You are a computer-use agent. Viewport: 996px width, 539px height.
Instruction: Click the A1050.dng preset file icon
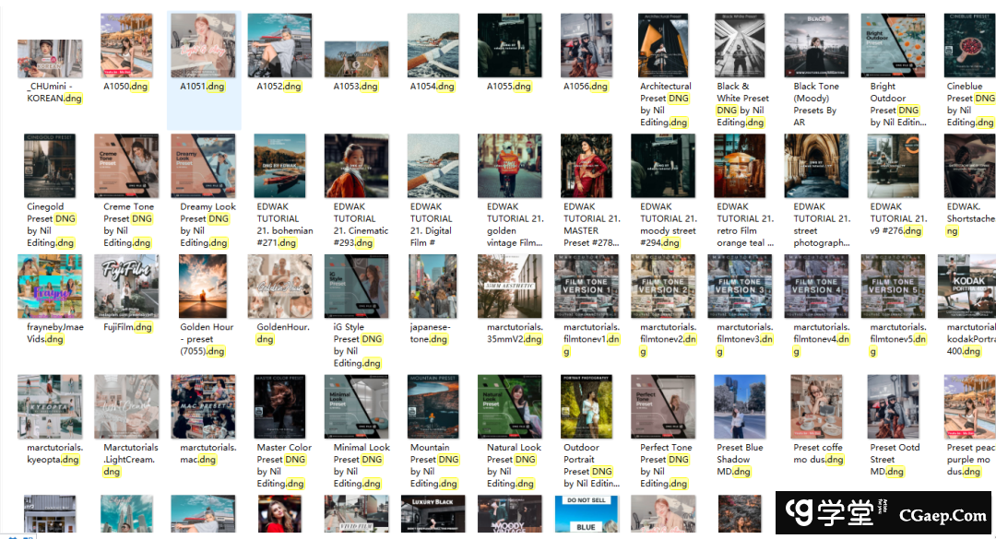[x=126, y=45]
